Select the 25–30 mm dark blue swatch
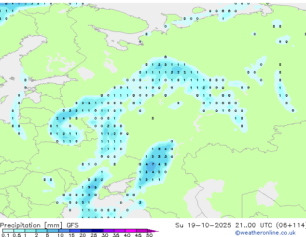 97,231
